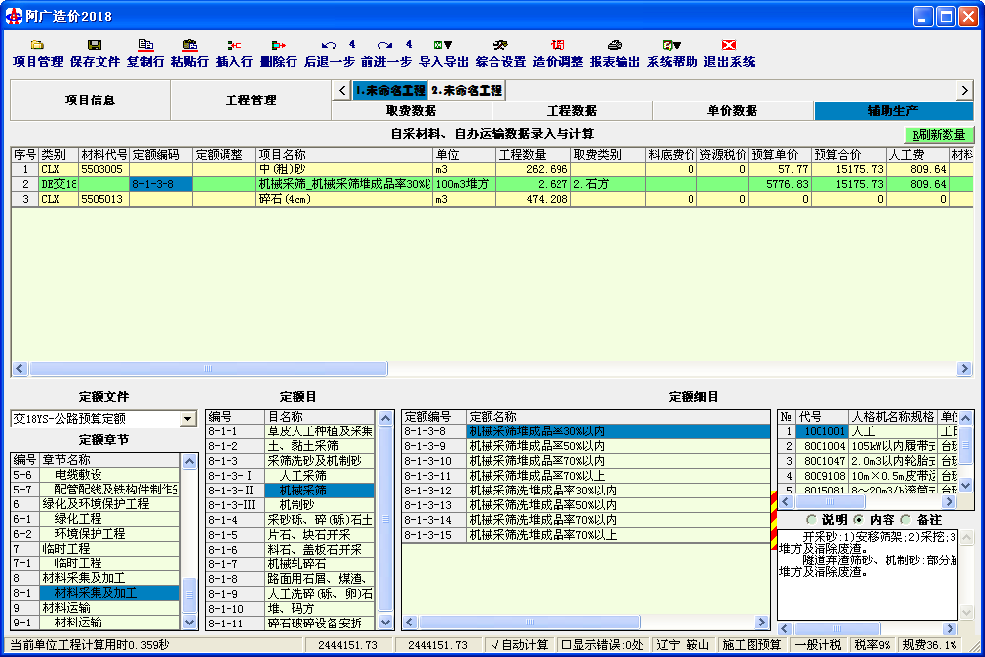Open the 项目管理 toolbar icon
Viewport: 985px width, 657px height.
[x=37, y=45]
